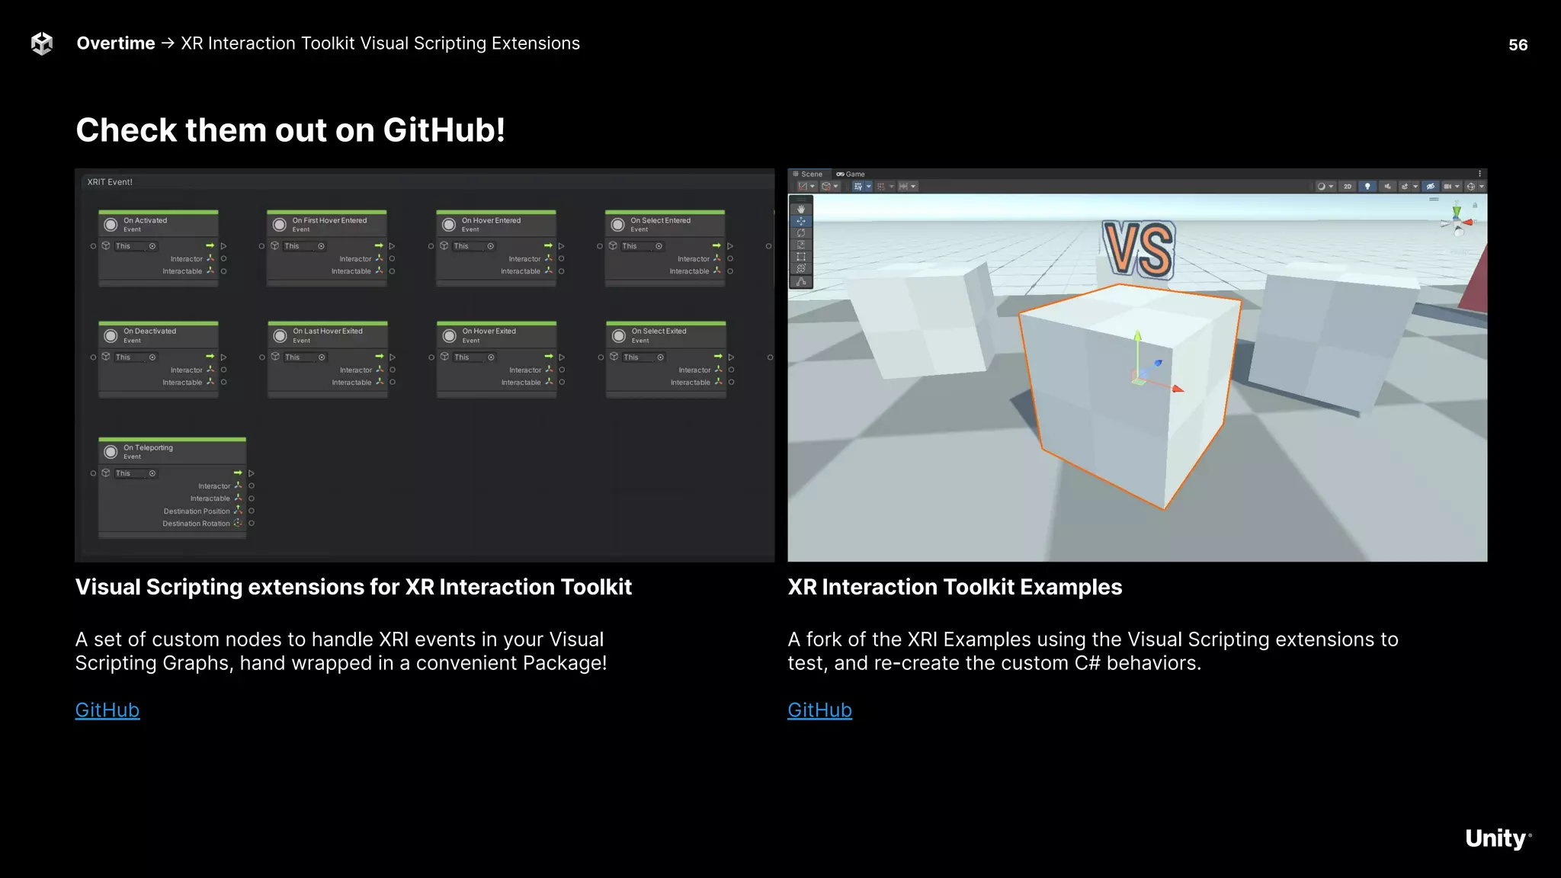Click the Overtime breadcrumb text
This screenshot has height=878, width=1561.
[x=116, y=43]
